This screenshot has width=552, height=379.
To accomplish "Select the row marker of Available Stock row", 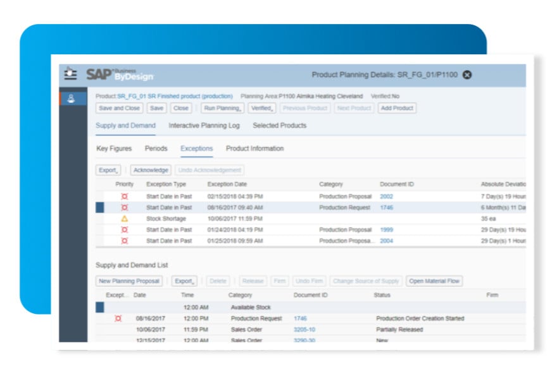I will 100,308.
